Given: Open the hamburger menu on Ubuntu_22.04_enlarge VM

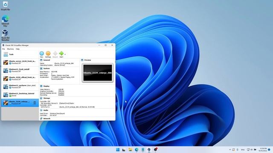Looking at the screenshot, I should [x=34, y=103].
